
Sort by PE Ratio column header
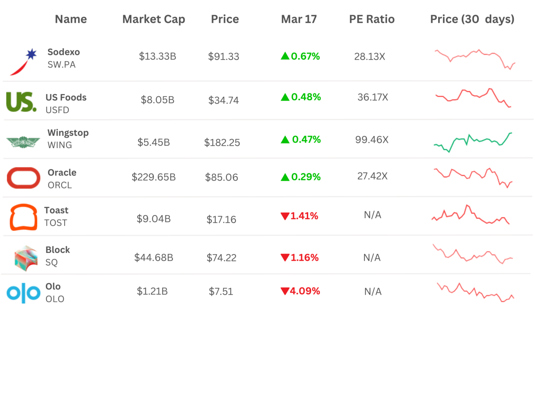click(x=371, y=19)
